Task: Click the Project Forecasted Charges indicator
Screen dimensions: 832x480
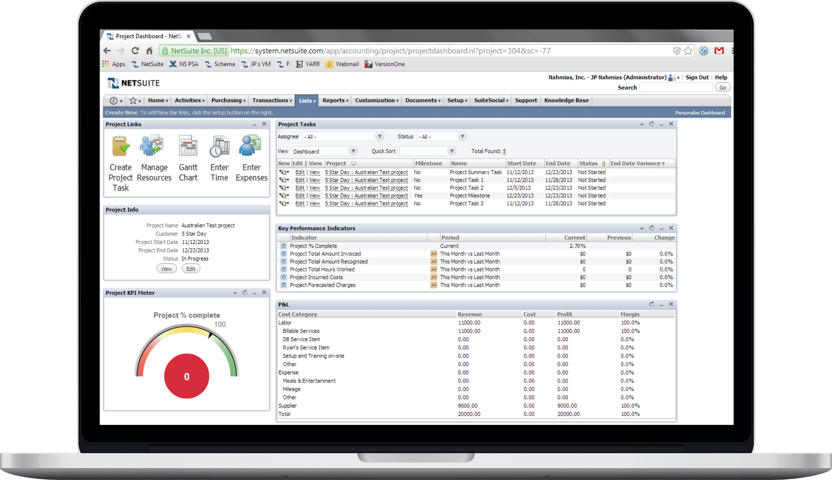Action: pyautogui.click(x=323, y=285)
